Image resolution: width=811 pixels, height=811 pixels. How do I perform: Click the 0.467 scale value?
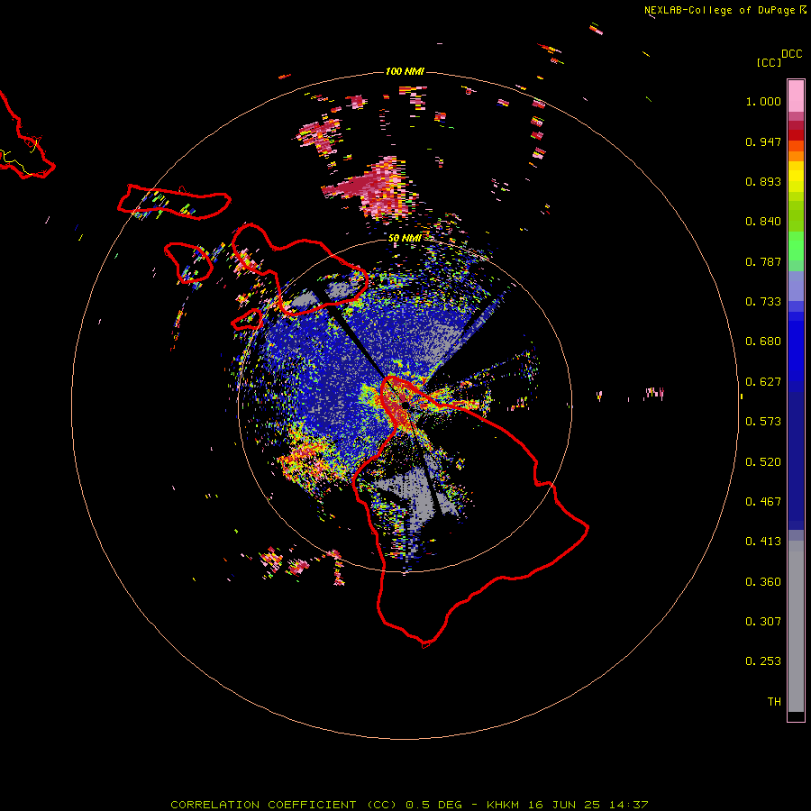tap(763, 502)
